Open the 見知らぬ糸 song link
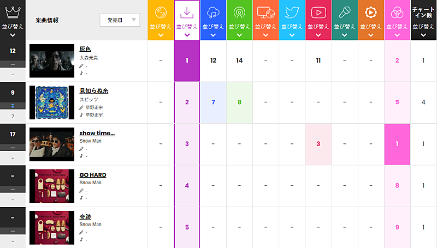Screen dimensions: 437x248 point(93,90)
